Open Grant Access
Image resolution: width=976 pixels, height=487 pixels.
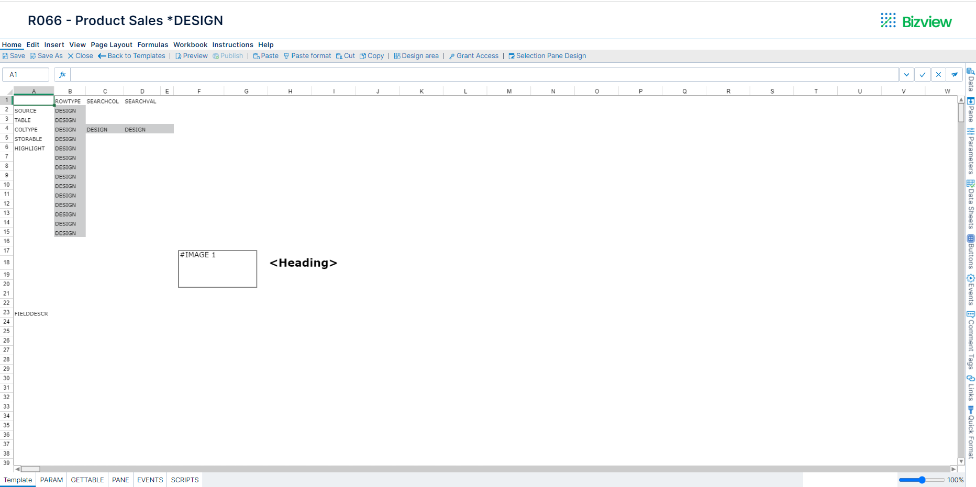click(x=473, y=55)
